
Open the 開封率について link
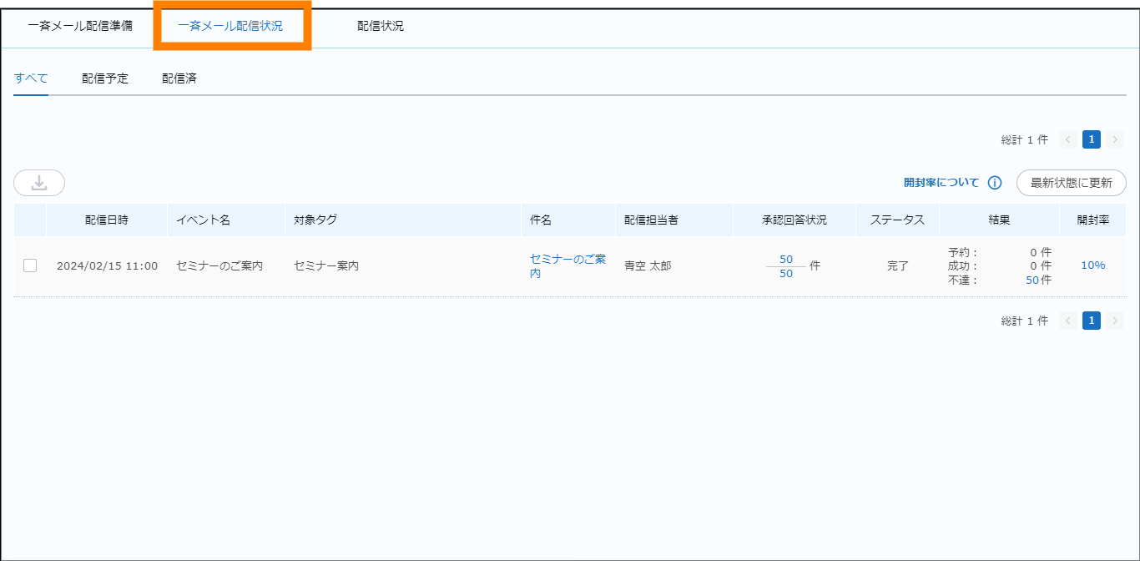[941, 182]
